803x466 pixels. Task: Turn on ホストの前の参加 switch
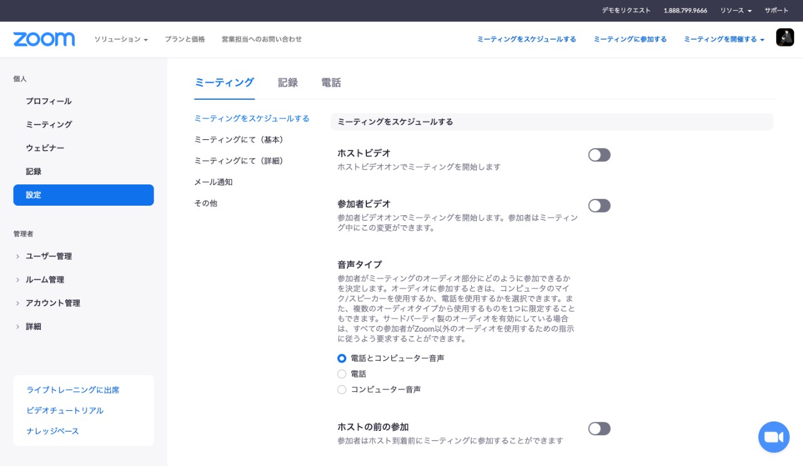[x=599, y=429]
